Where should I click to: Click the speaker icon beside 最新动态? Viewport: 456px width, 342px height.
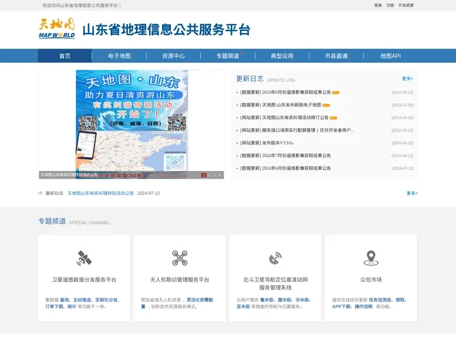coord(40,193)
